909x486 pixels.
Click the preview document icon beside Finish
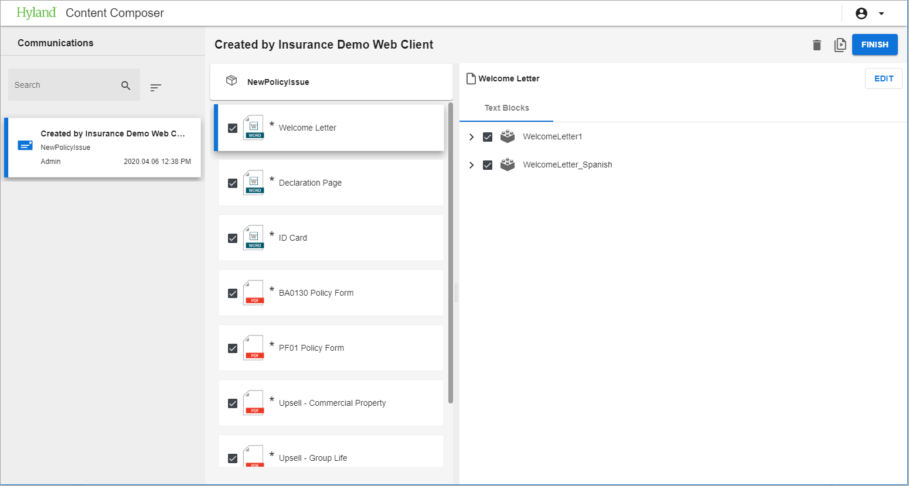pos(840,45)
